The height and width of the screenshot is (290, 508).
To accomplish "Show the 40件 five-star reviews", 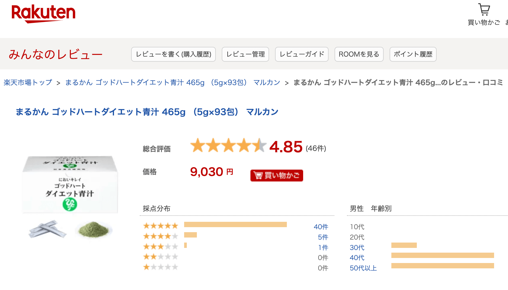I will click(321, 227).
